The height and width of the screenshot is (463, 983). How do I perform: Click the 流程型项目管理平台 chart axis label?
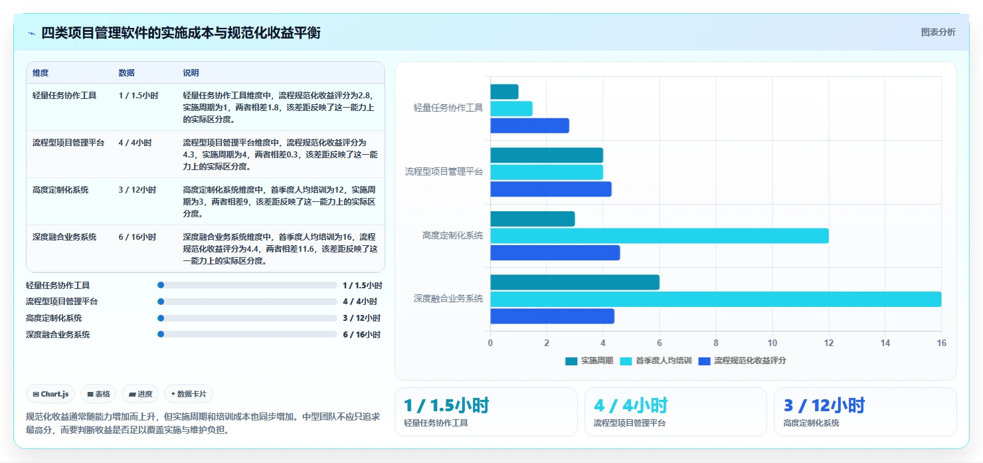(444, 171)
